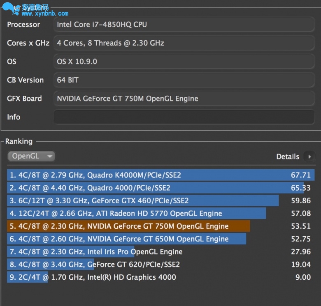Click the empty Info input field
Image resolution: width=321 pixels, height=306 pixels.
(184, 117)
